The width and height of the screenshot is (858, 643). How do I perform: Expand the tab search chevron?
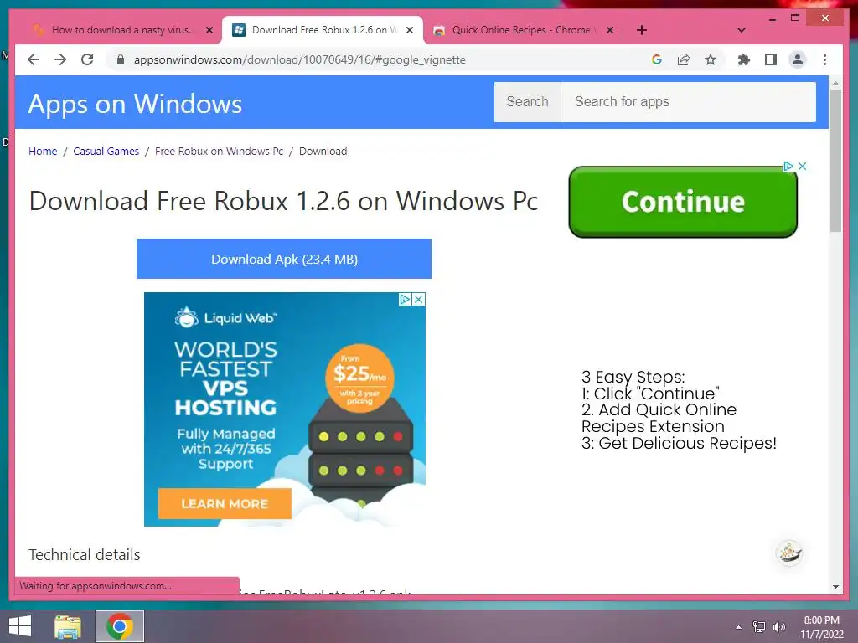741,30
